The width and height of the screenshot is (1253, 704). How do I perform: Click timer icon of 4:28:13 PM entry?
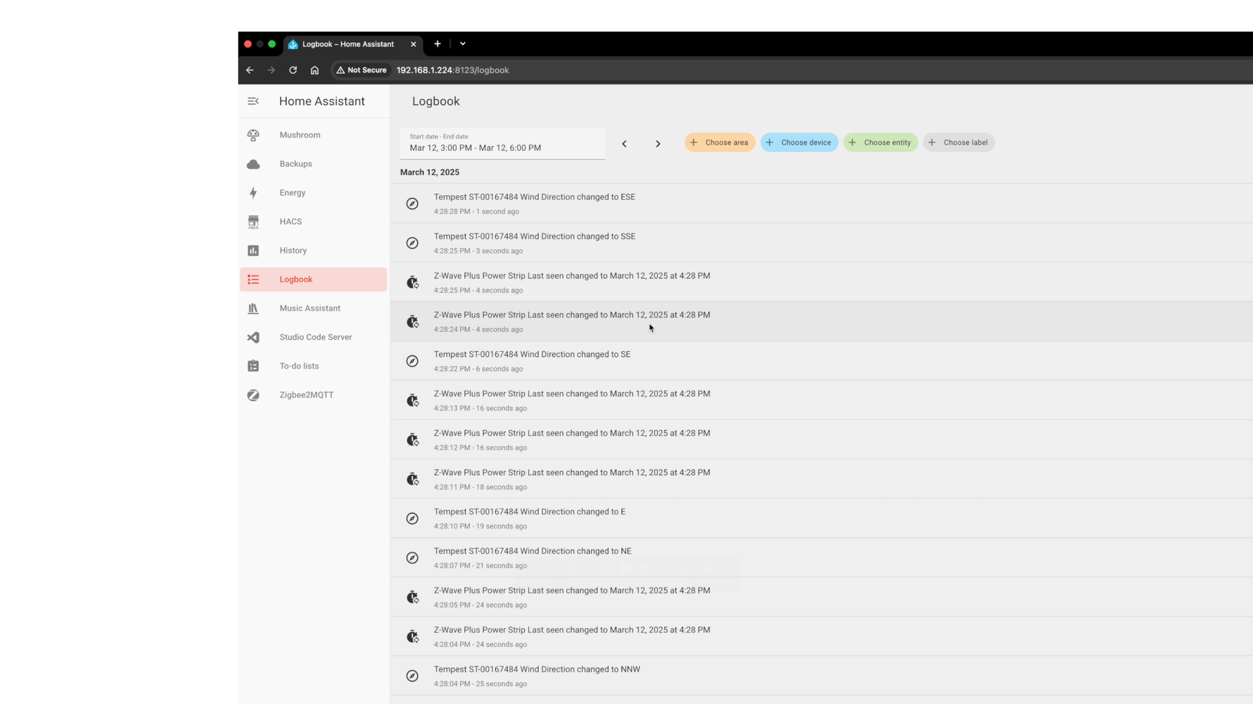pos(412,400)
